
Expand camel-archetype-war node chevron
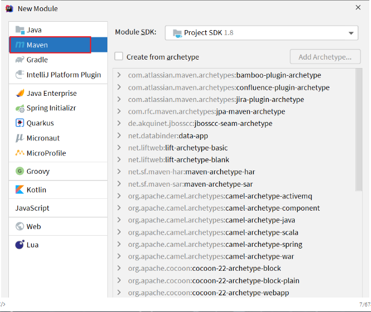tap(119, 256)
